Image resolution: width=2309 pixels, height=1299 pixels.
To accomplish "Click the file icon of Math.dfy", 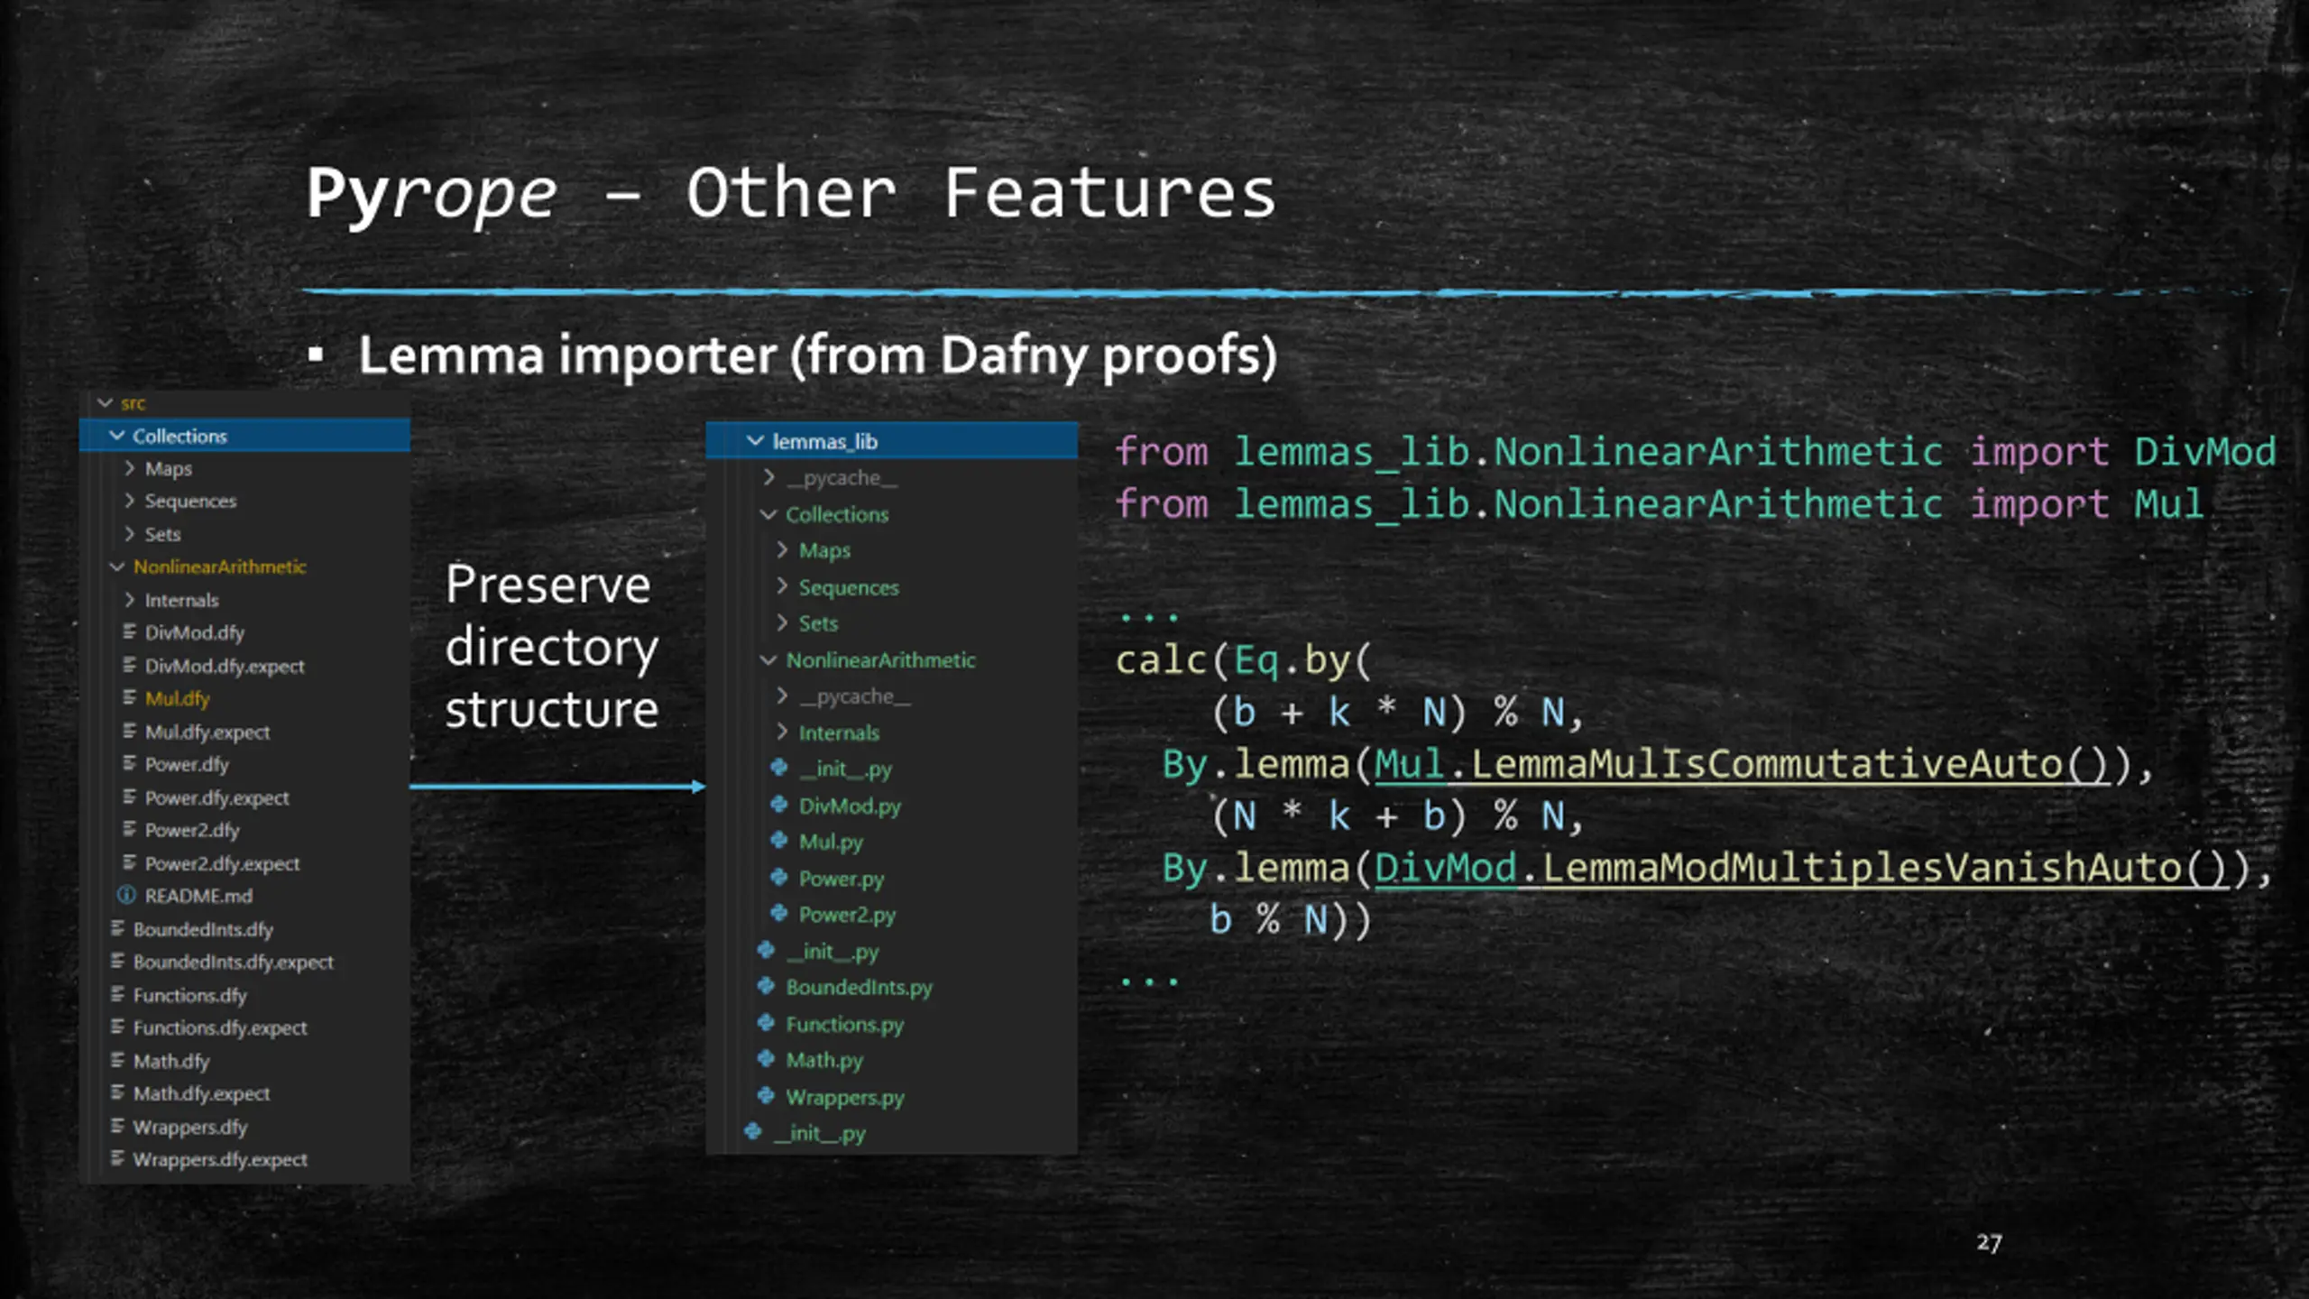I will [117, 1060].
